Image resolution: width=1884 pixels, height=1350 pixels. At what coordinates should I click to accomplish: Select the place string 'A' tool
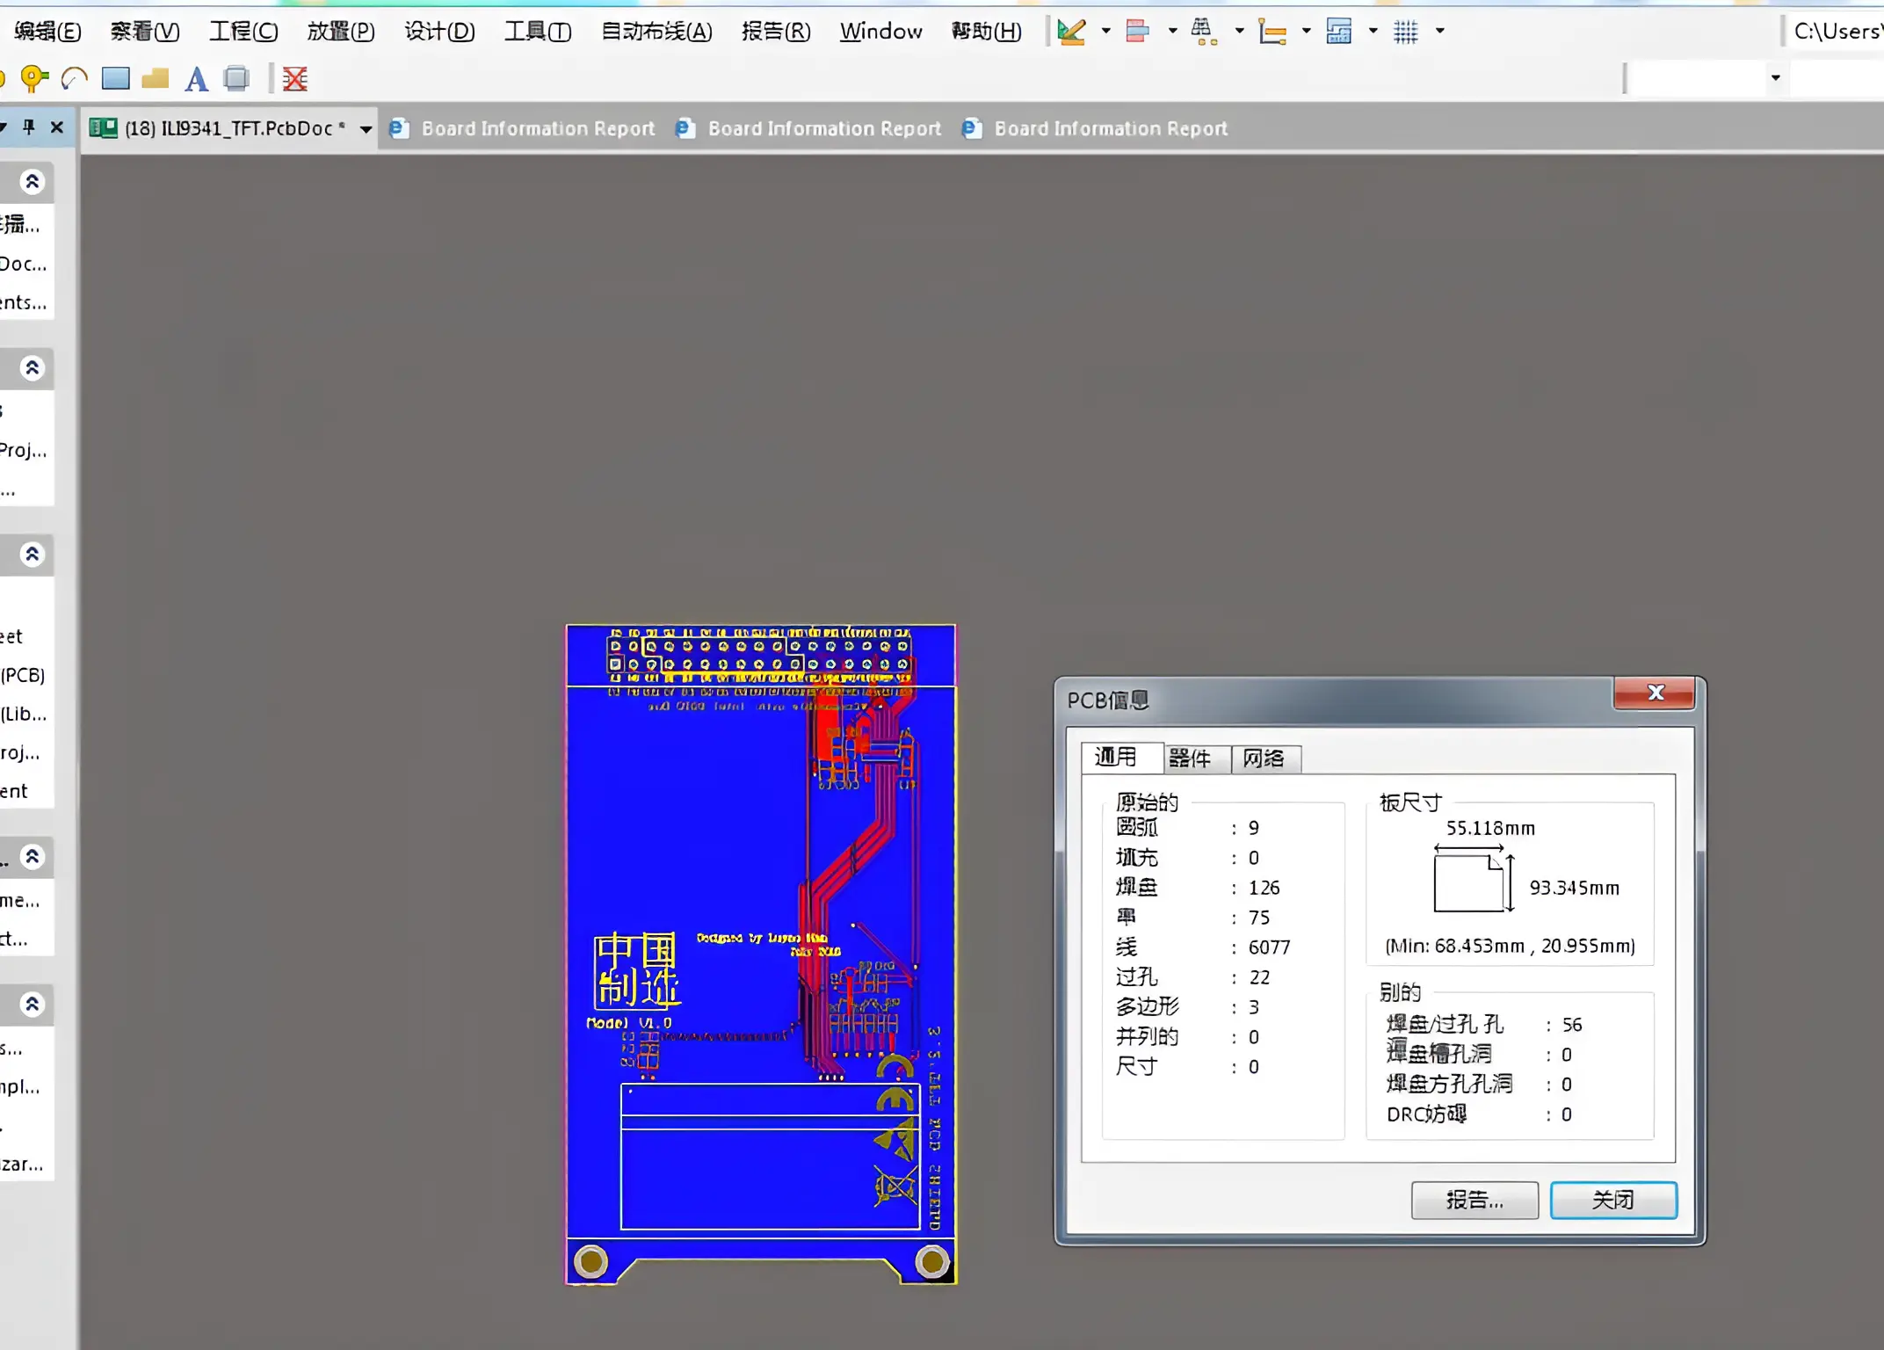[196, 79]
